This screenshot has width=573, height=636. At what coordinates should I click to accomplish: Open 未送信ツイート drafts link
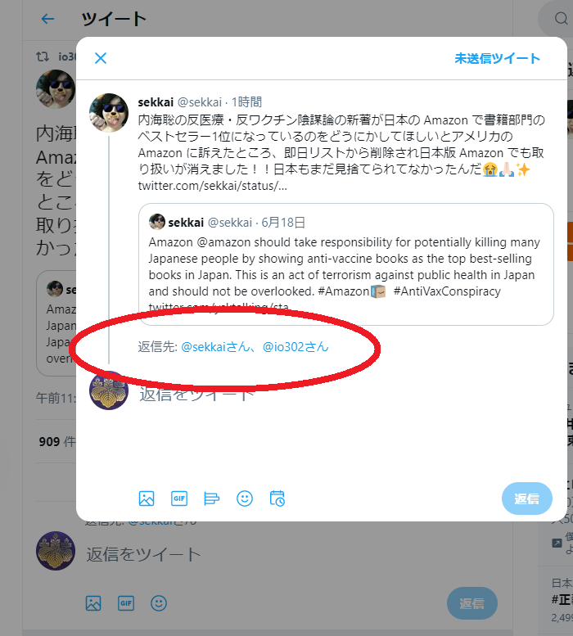click(497, 58)
